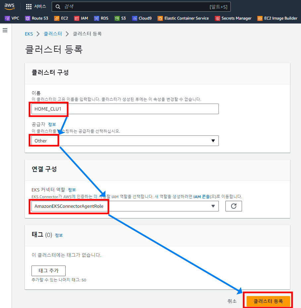The width and height of the screenshot is (301, 308).
Task: Open the Elastic Container Service bar label
Action: click(x=187, y=18)
